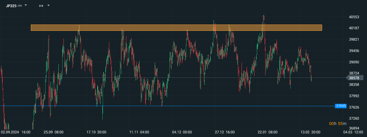Click the 04.12 00:00 time label
Viewport: 367px width, 137px height.
[x=182, y=132]
